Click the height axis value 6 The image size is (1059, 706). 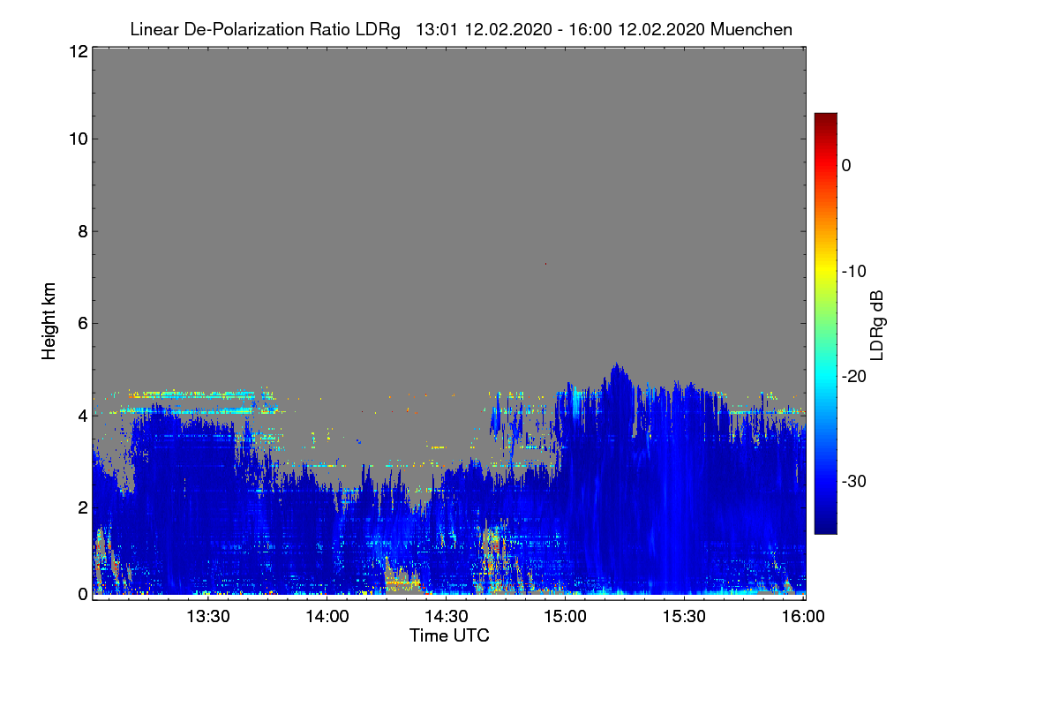click(81, 323)
